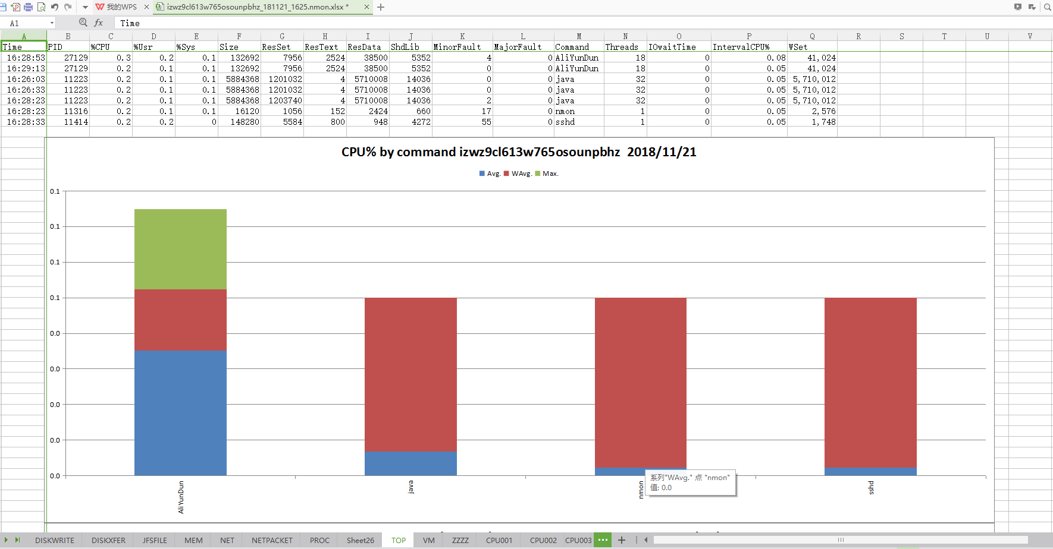Click the Command header cell
Viewport: 1053px width, 549px height.
click(x=579, y=47)
